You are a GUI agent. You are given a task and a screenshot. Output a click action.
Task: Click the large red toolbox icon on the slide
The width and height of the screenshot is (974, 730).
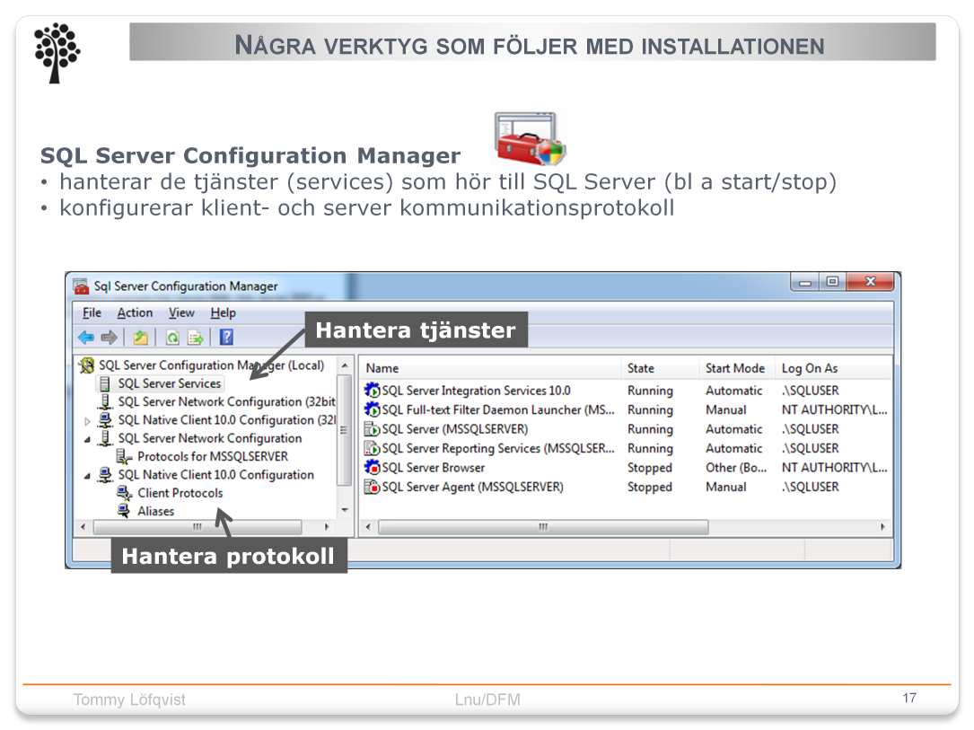pos(530,138)
